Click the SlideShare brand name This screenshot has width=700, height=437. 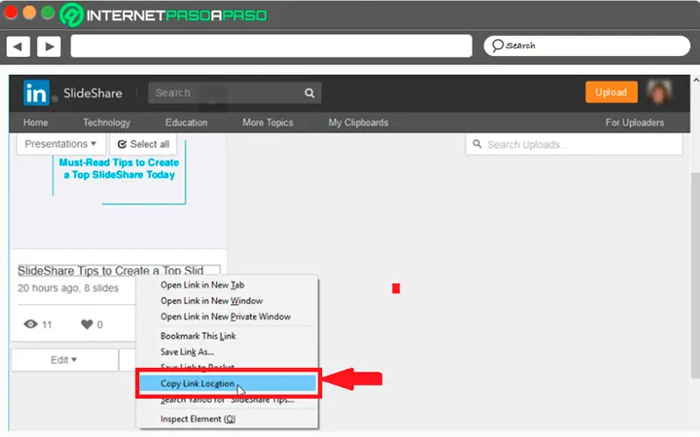[93, 94]
